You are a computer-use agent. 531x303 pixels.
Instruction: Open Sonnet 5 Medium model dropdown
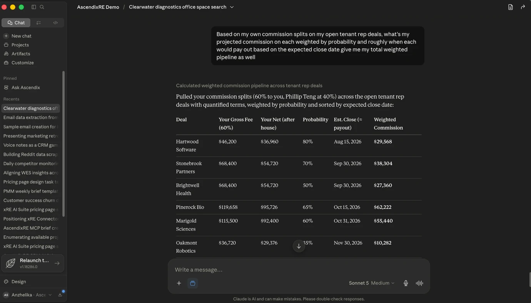tap(372, 283)
